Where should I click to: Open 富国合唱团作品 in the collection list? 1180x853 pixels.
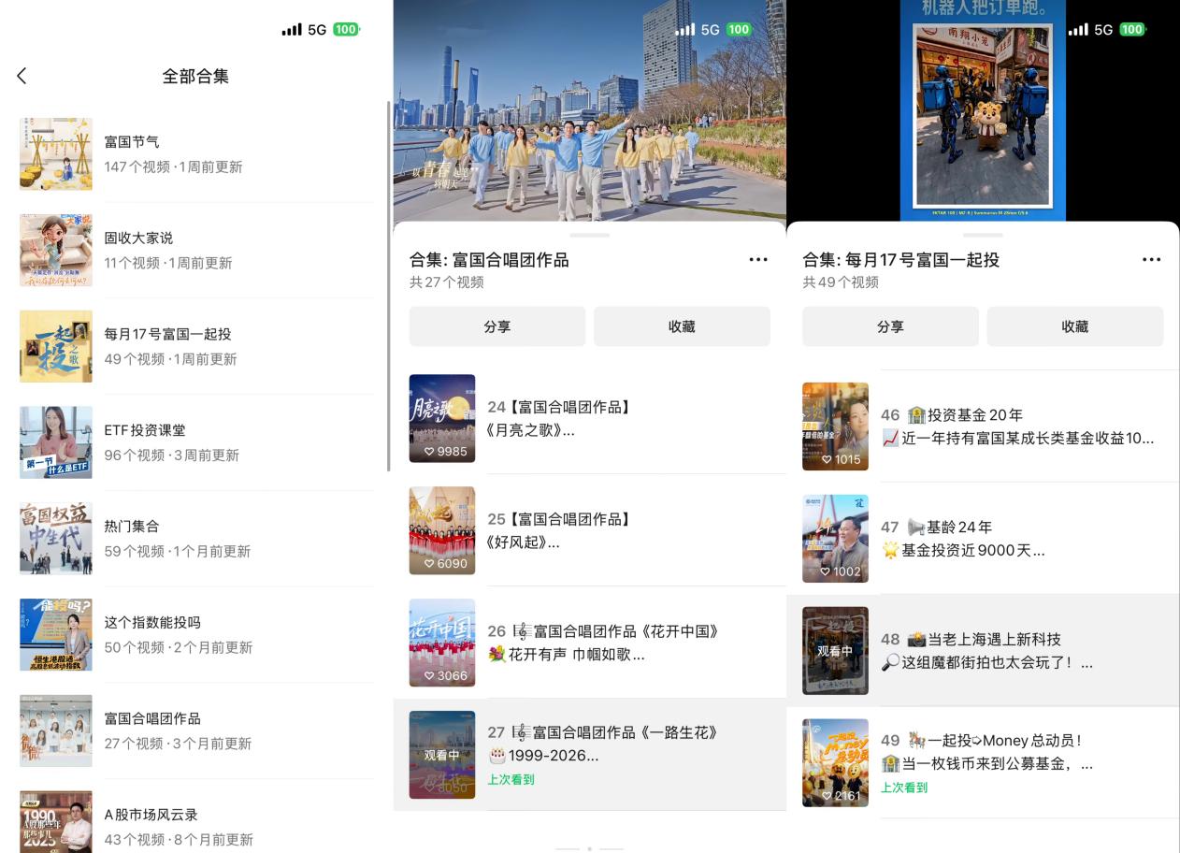point(196,730)
